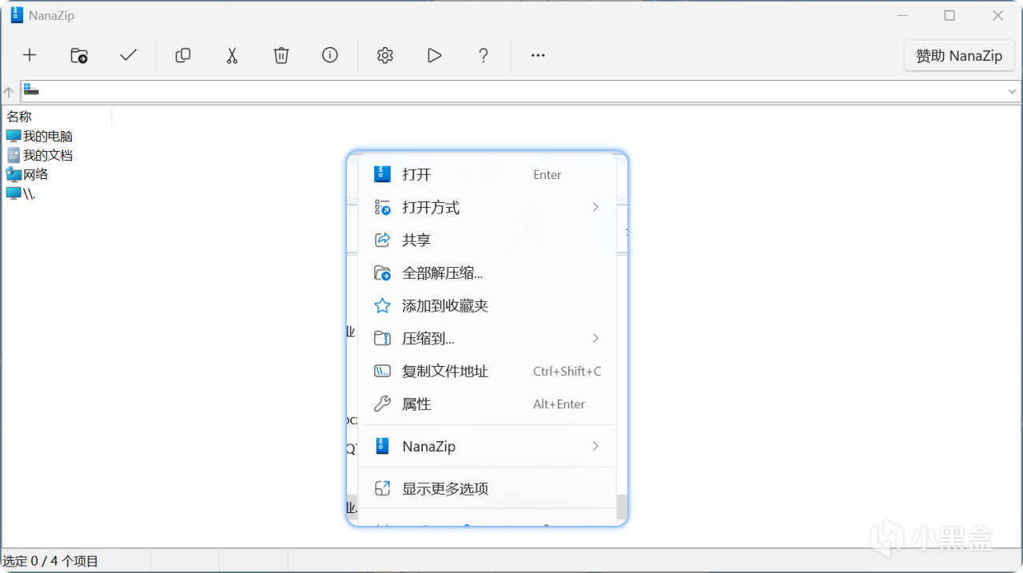Click the Add (plus) toolbar icon

[30, 55]
